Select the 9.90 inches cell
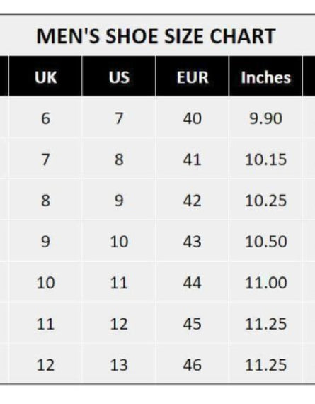Viewport: 315px width, 404px height. coord(265,118)
